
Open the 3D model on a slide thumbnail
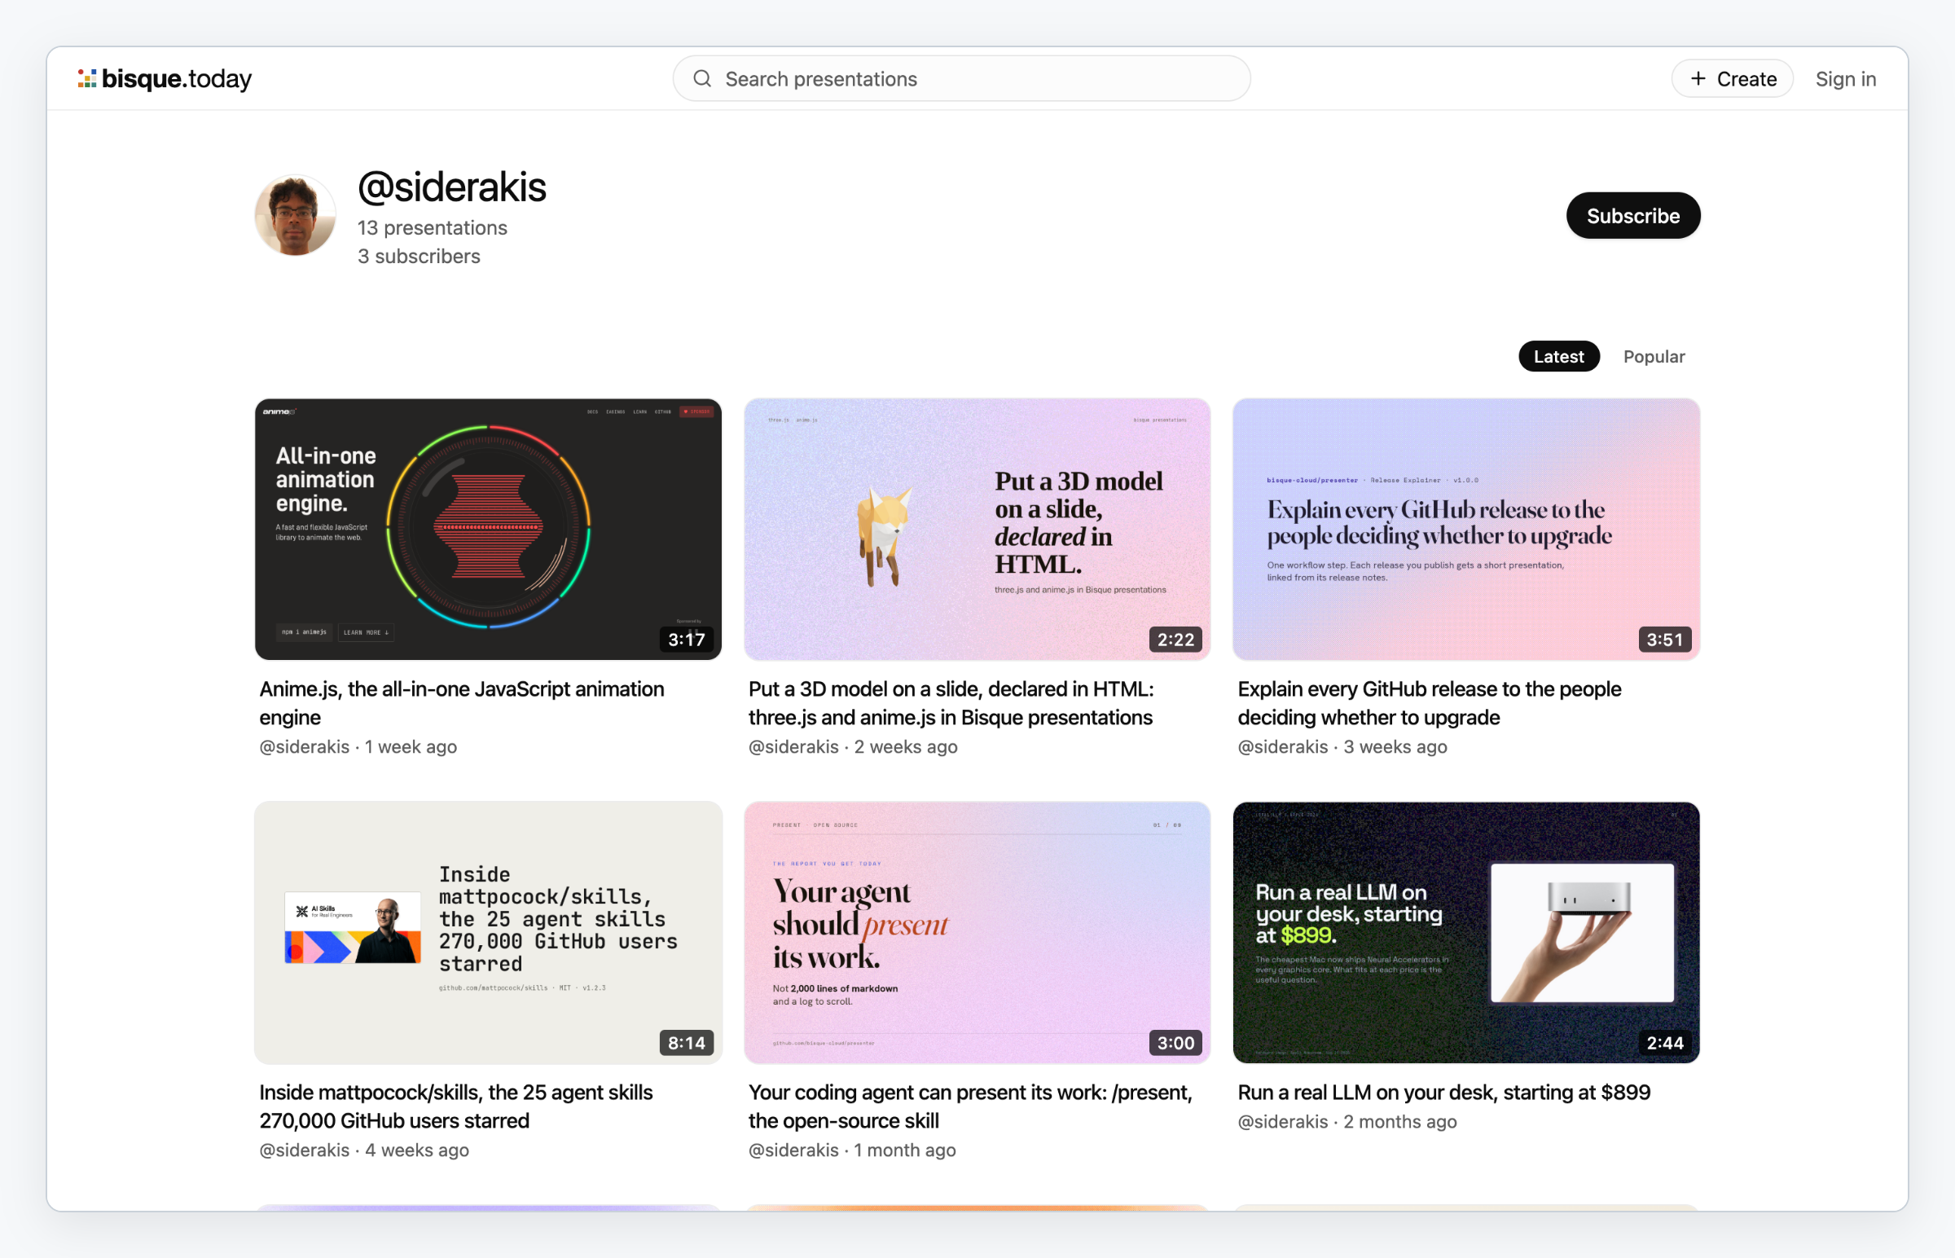pyautogui.click(x=977, y=530)
